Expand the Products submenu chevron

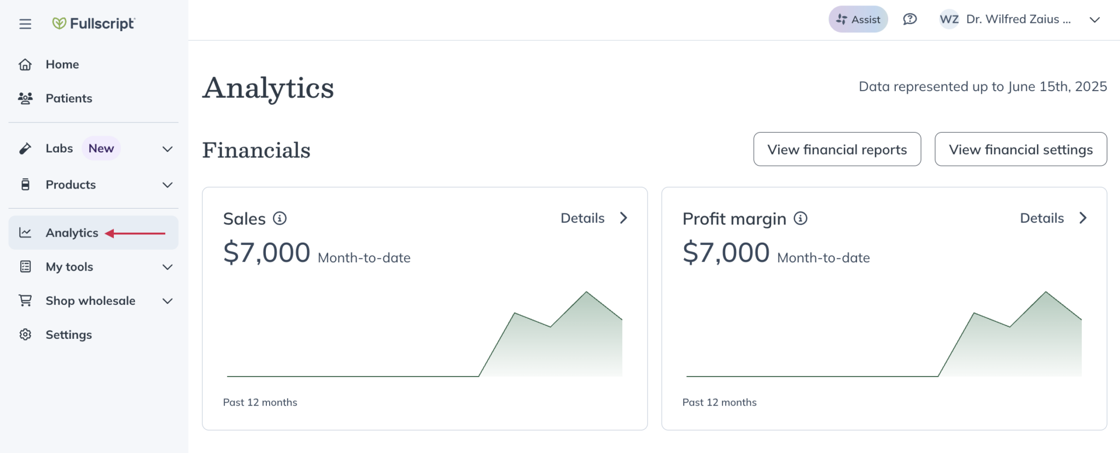point(167,185)
